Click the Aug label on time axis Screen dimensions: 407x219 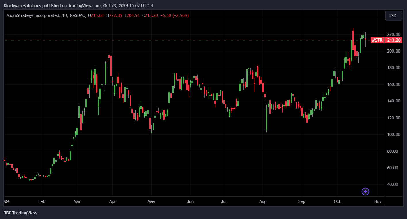pos(263,201)
